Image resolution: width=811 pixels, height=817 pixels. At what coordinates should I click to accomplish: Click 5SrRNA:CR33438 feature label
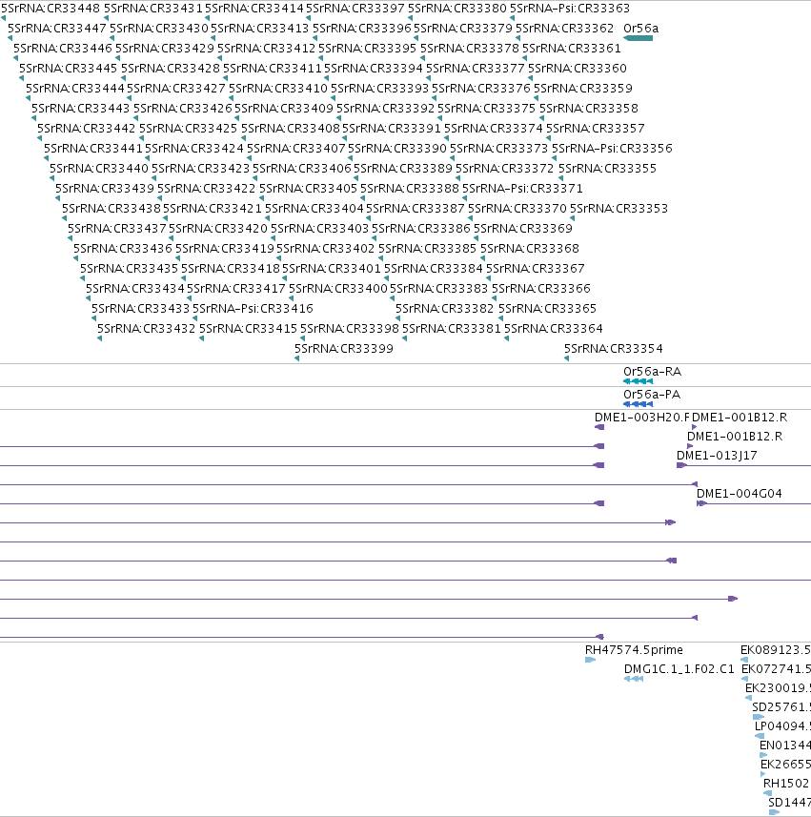tap(112, 209)
